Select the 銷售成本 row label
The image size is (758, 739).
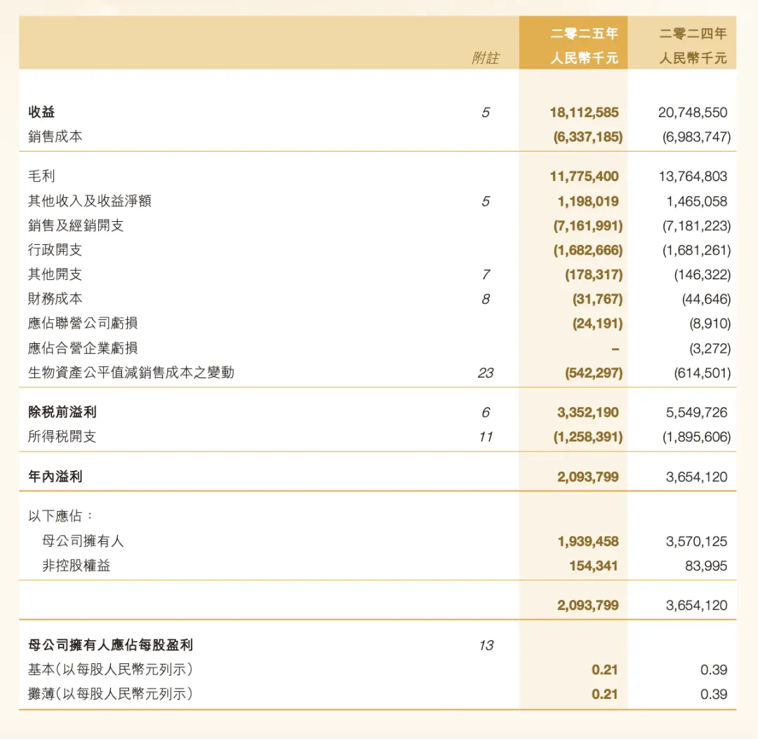click(55, 137)
